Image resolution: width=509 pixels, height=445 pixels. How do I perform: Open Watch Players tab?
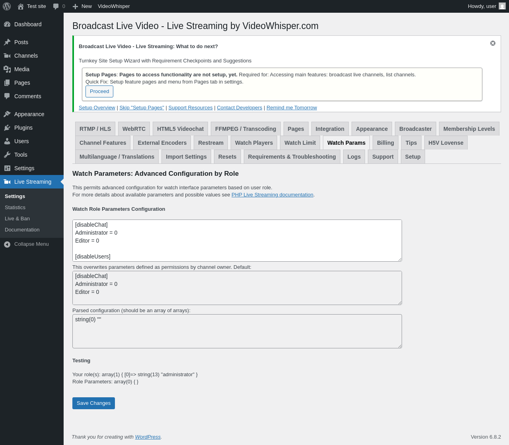click(x=254, y=143)
